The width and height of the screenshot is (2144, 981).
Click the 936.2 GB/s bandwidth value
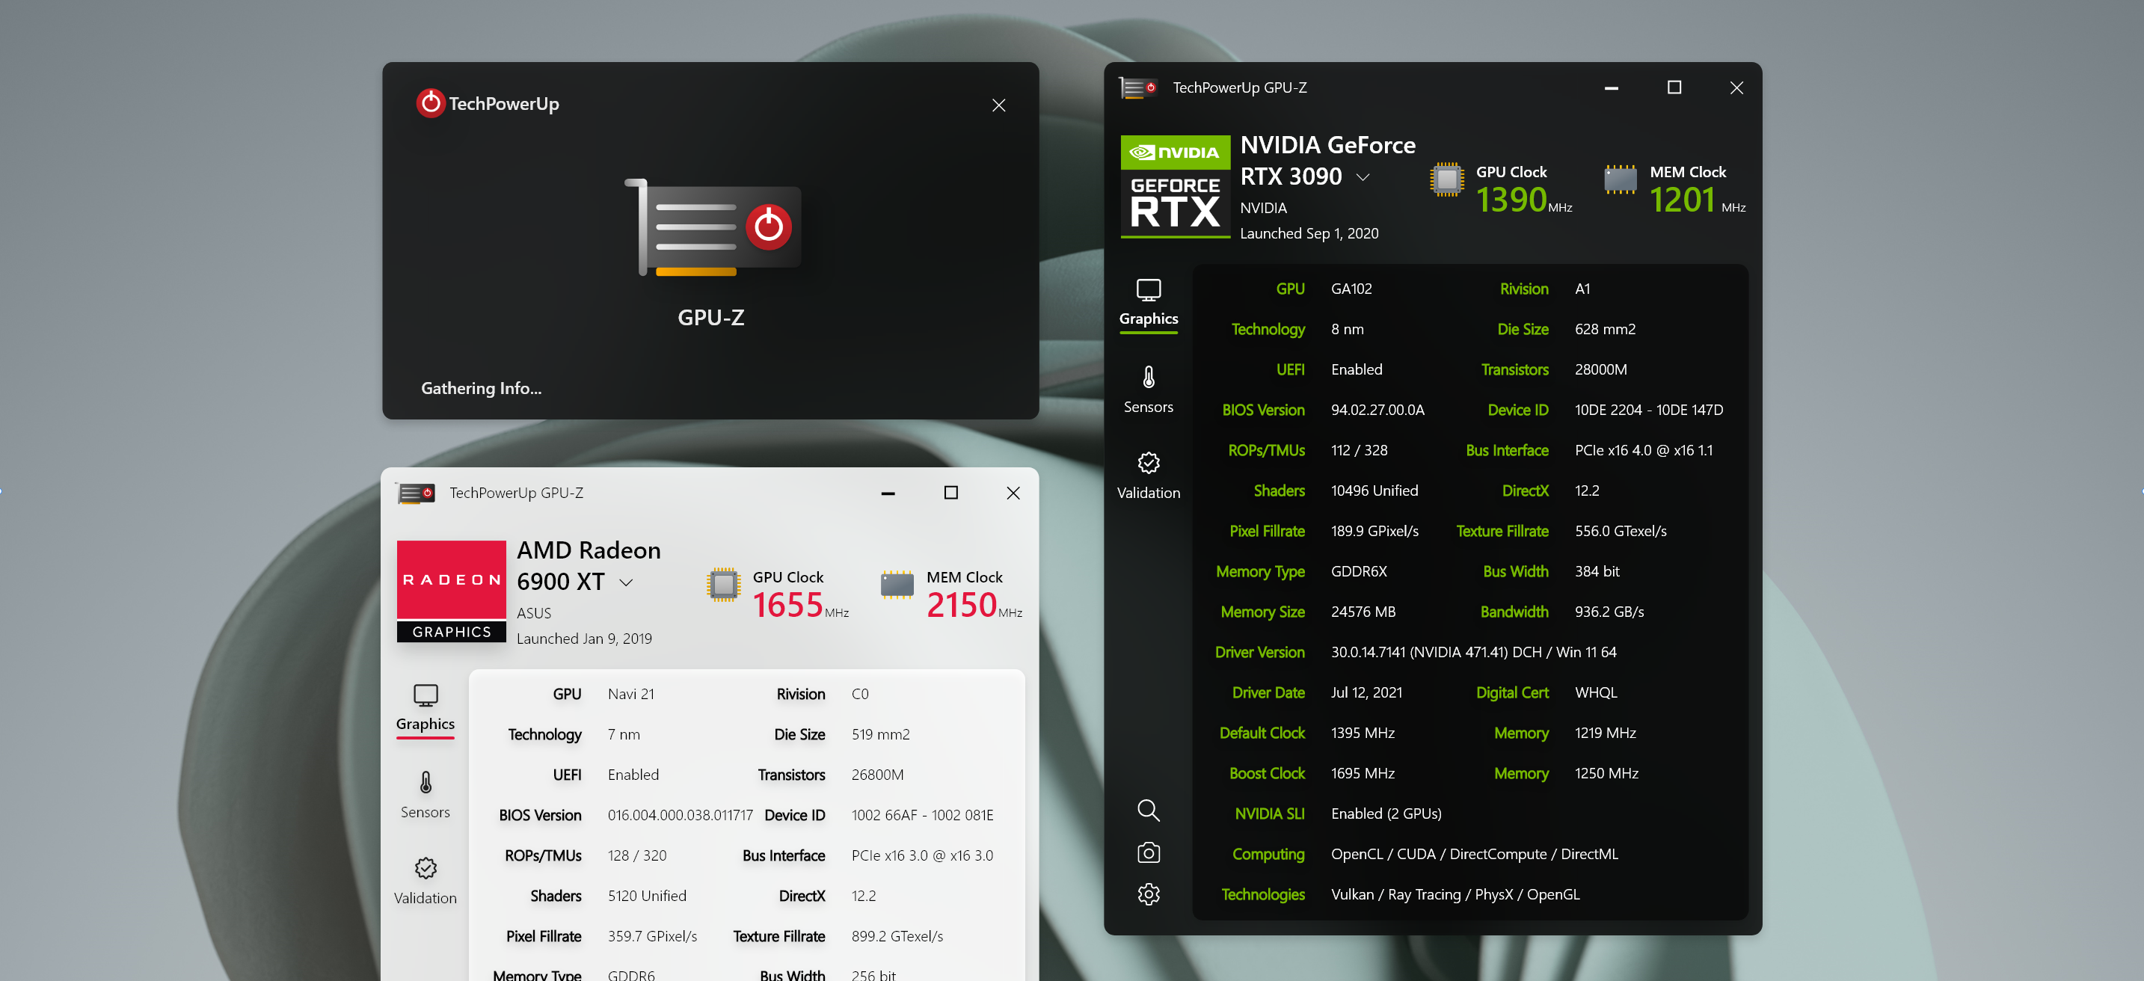pyautogui.click(x=1609, y=612)
